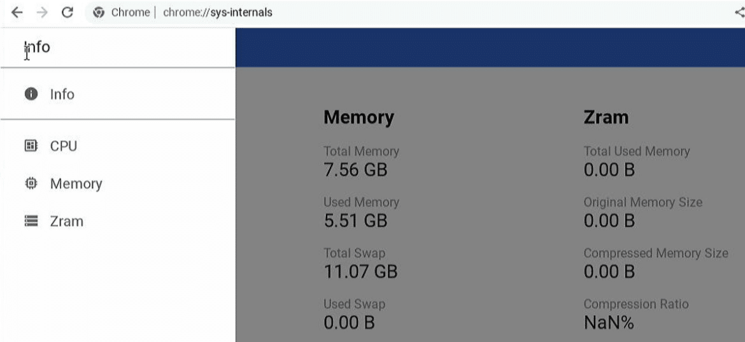The image size is (745, 342).
Task: Click the Info title at drawer top
Action: click(37, 47)
